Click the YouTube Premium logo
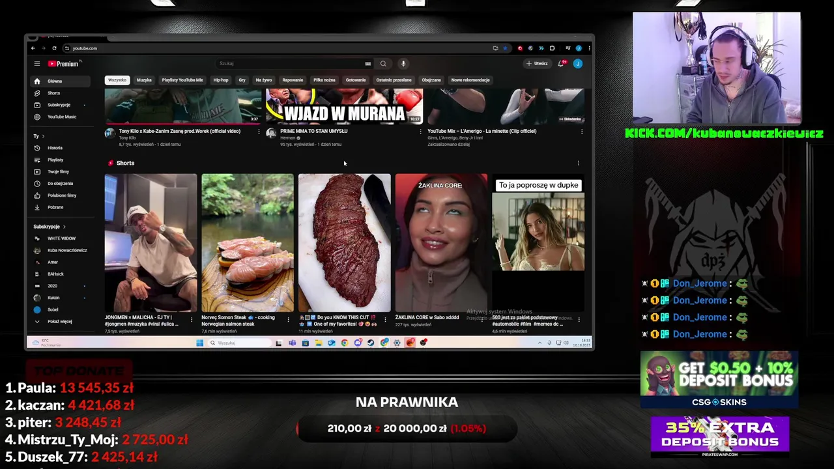The width and height of the screenshot is (834, 469). 63,64
